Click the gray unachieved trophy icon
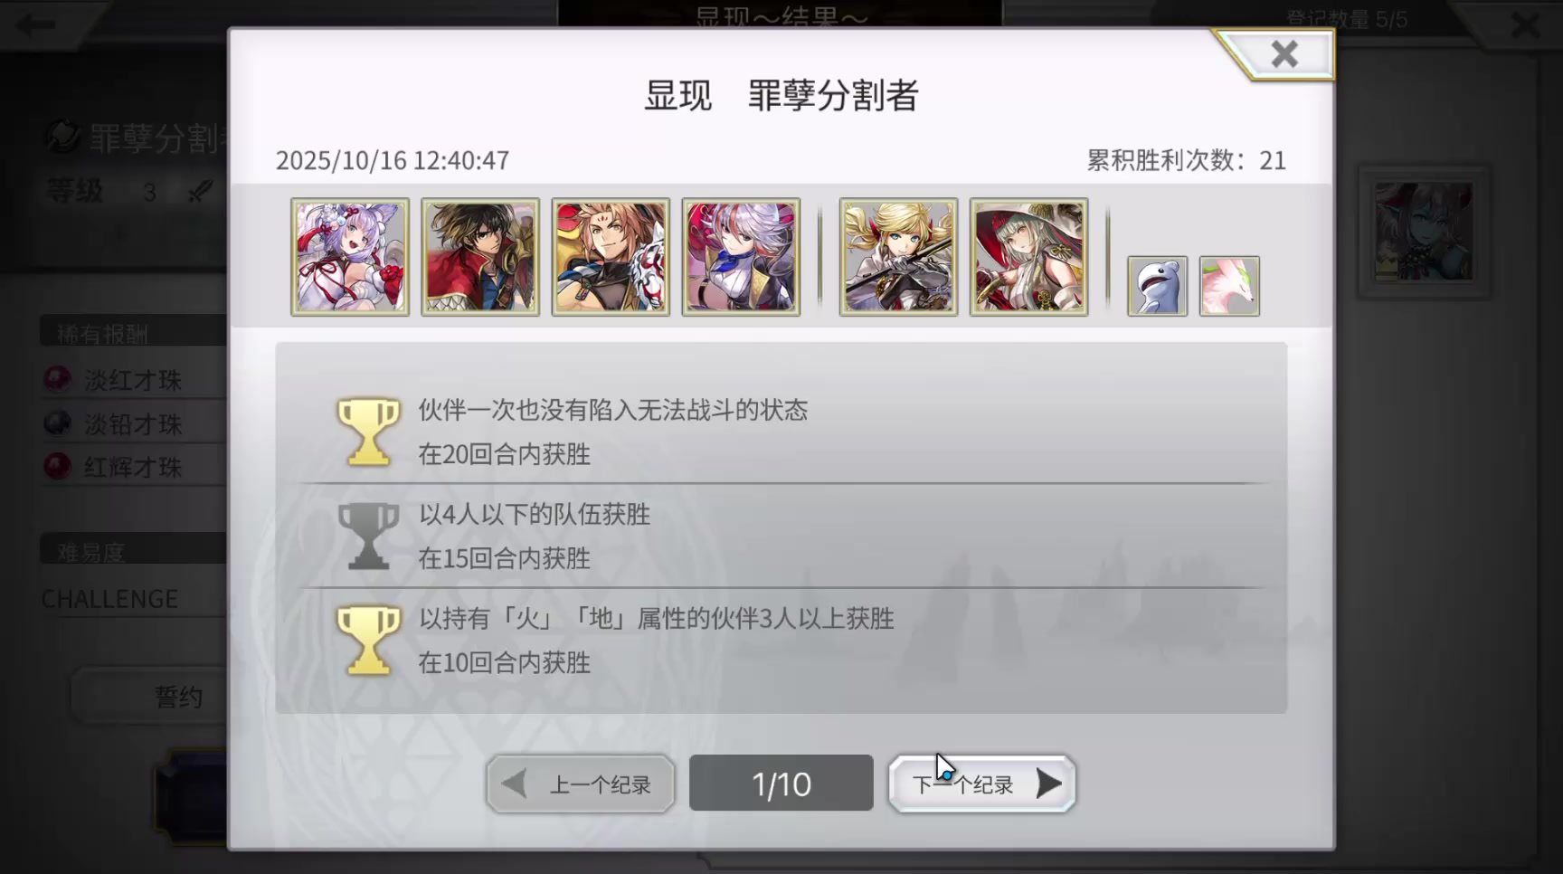 pyautogui.click(x=368, y=536)
